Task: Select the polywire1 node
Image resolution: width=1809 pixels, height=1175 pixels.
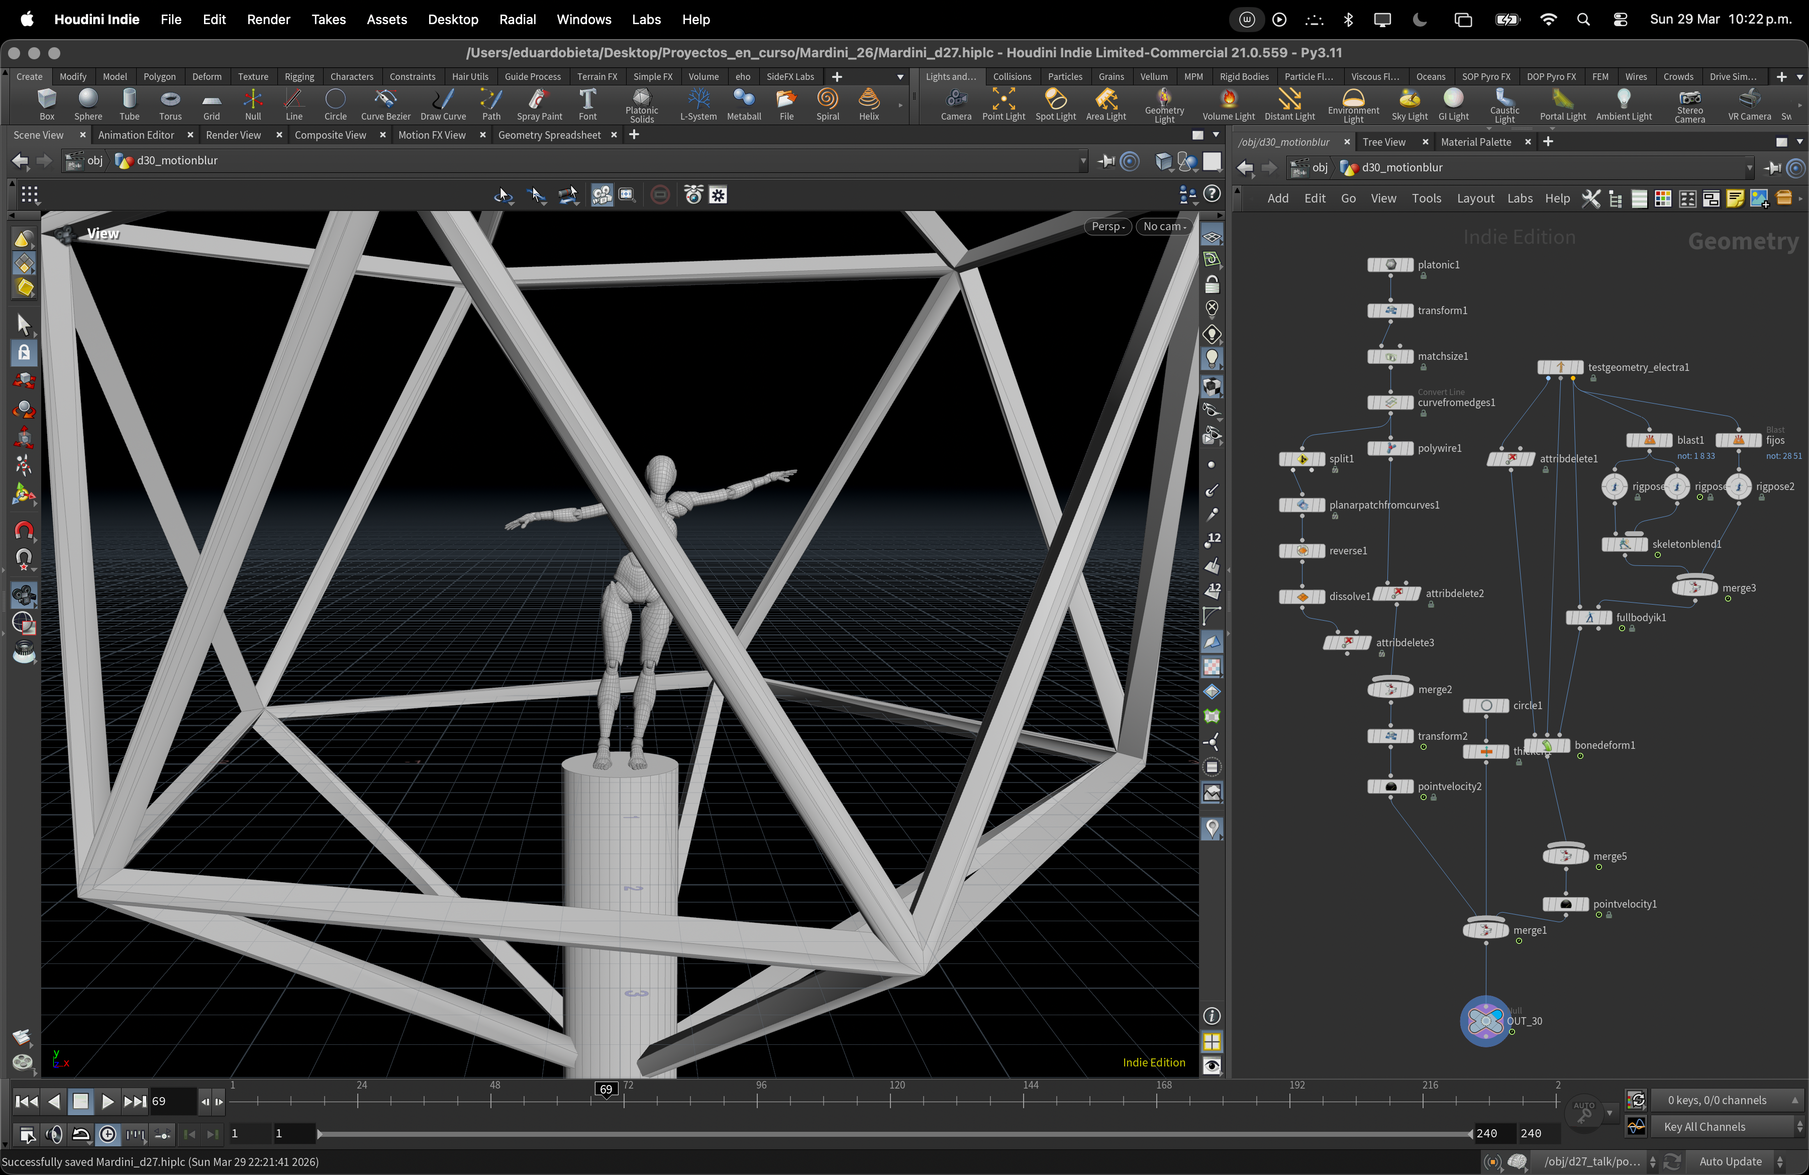Action: [x=1390, y=448]
